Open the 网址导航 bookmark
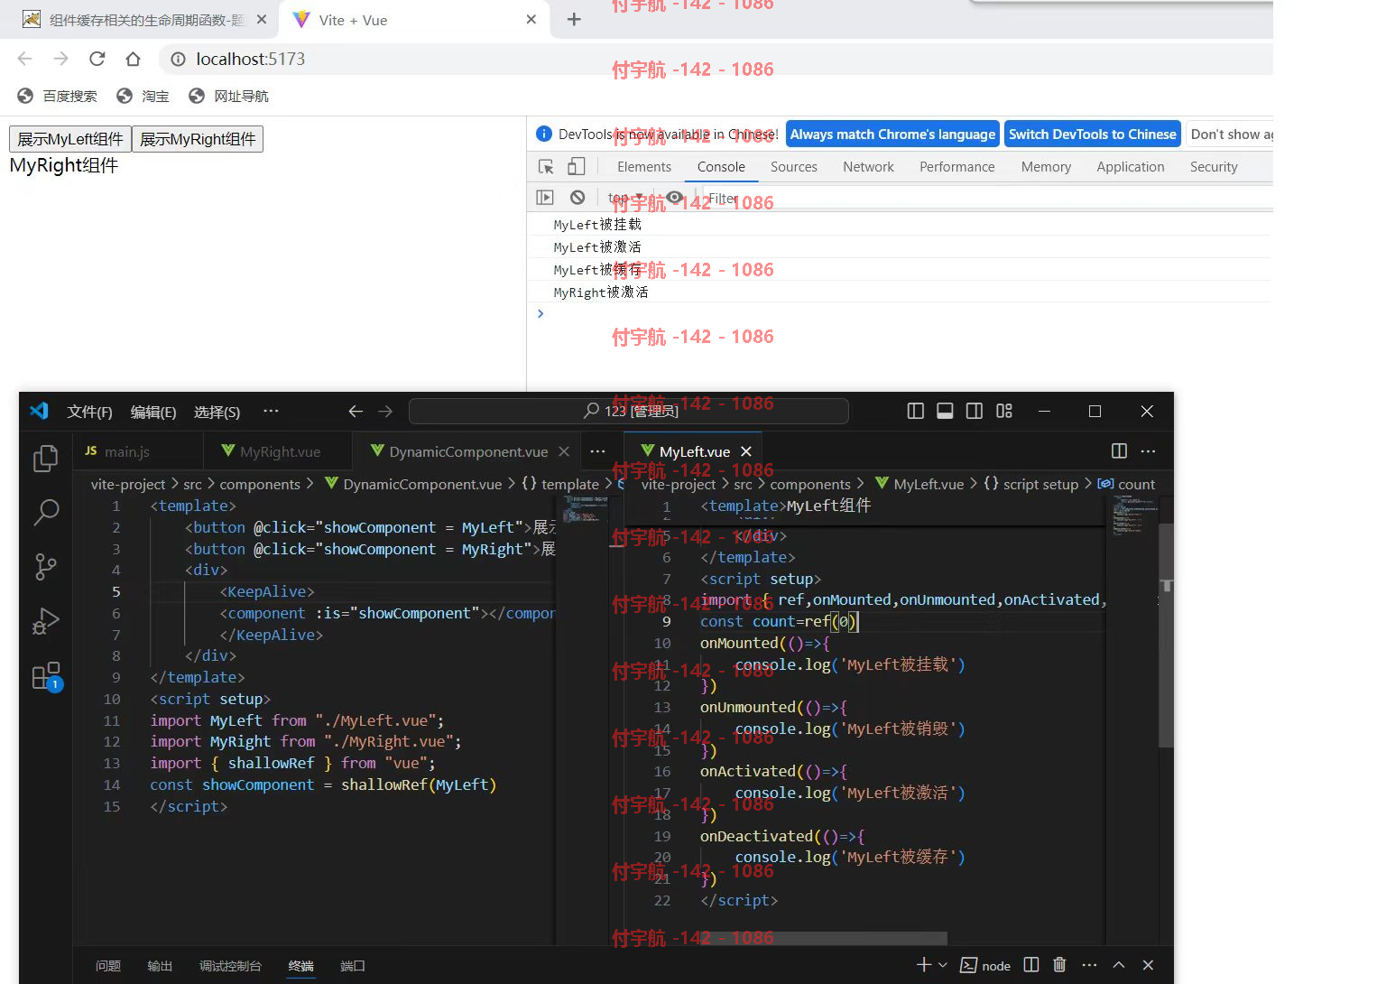Image resolution: width=1386 pixels, height=984 pixels. (x=228, y=96)
